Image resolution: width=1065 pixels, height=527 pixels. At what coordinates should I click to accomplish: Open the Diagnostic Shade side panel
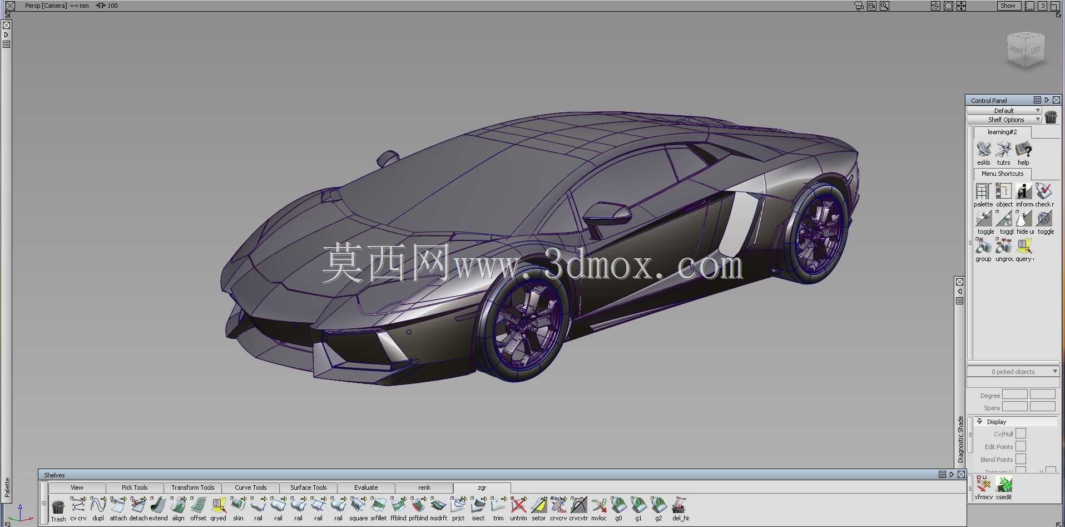960,440
